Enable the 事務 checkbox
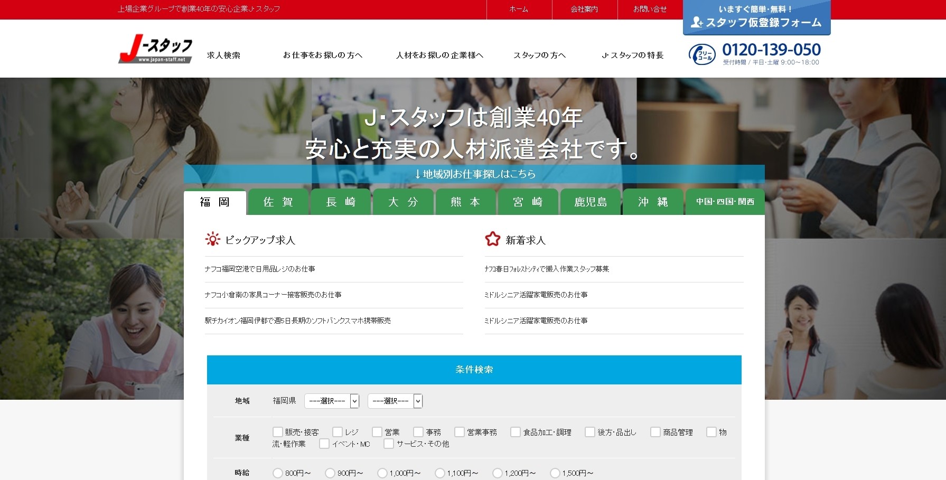The height and width of the screenshot is (480, 946). coord(419,431)
